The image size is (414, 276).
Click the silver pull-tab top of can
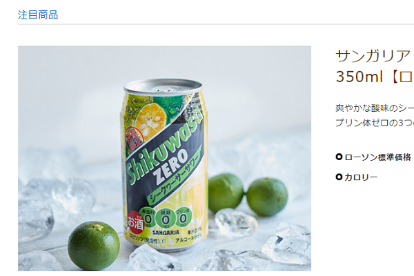[163, 86]
